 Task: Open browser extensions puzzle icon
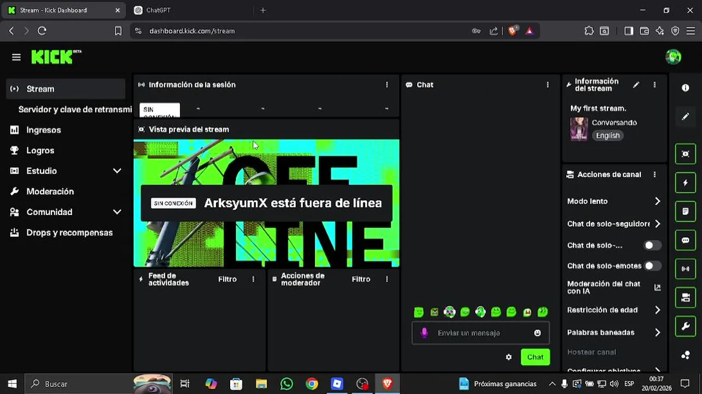(589, 31)
